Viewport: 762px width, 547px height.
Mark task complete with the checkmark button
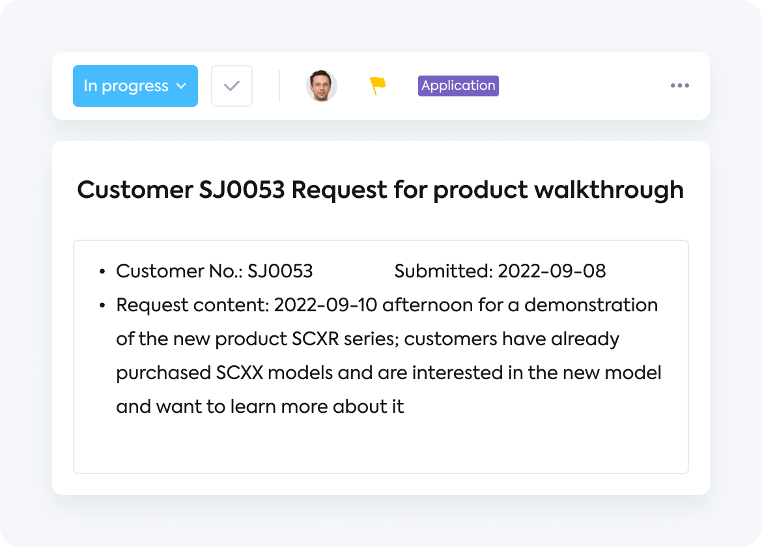coord(232,86)
